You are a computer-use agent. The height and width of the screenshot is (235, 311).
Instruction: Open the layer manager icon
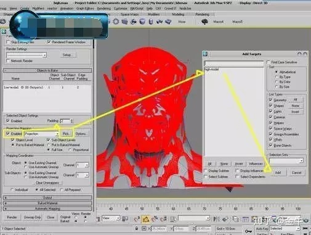[236, 219]
